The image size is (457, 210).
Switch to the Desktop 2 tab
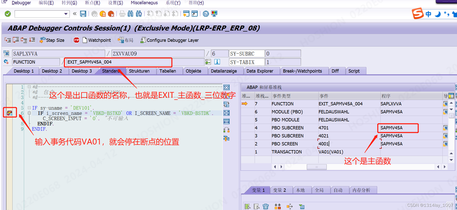click(52, 71)
